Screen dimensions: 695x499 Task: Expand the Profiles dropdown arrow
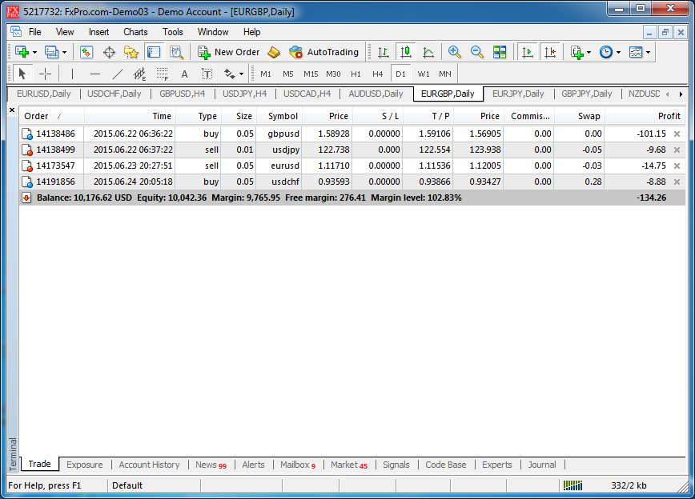click(x=64, y=52)
